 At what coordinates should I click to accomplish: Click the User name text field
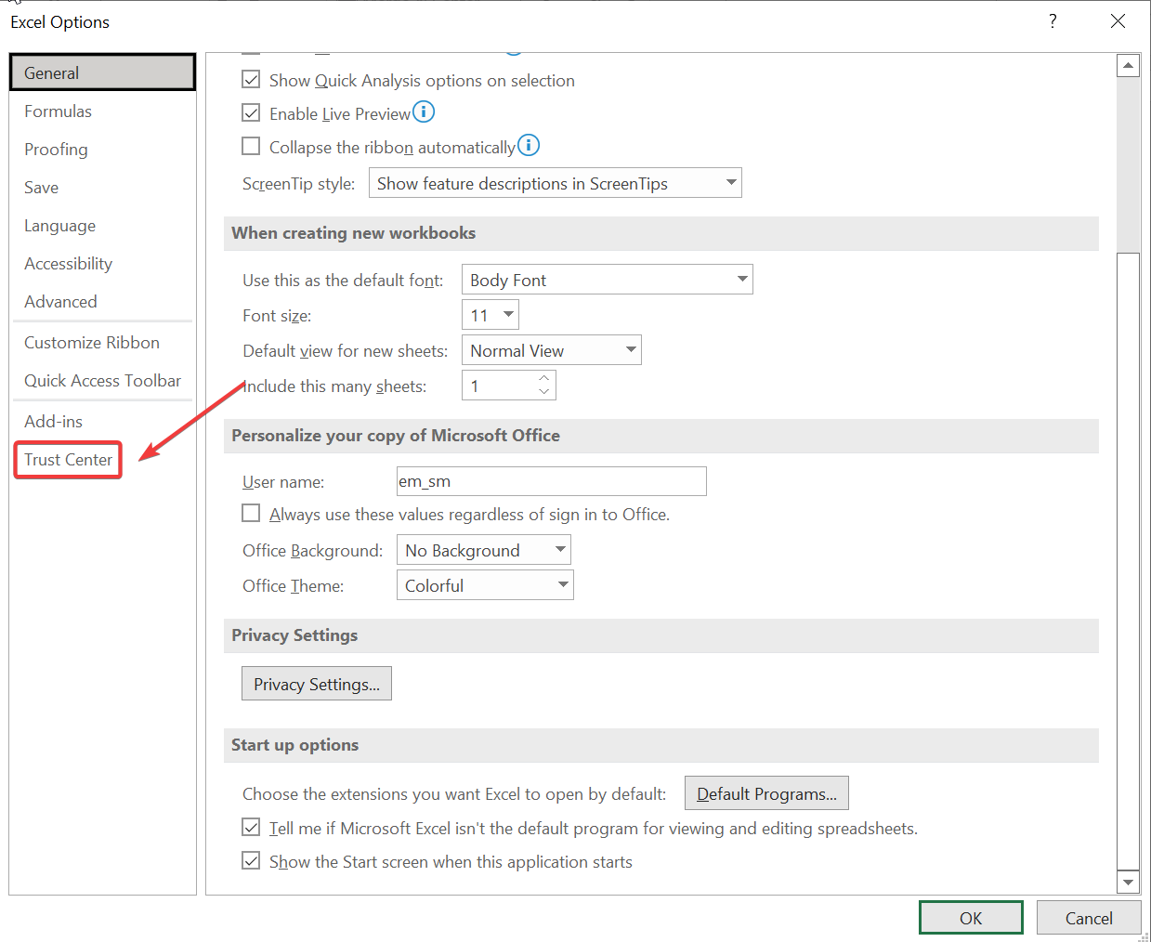coord(551,481)
